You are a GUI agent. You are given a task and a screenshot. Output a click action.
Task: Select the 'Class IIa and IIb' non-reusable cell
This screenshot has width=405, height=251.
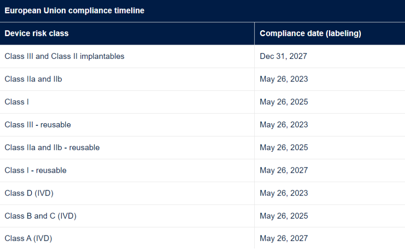(33, 79)
